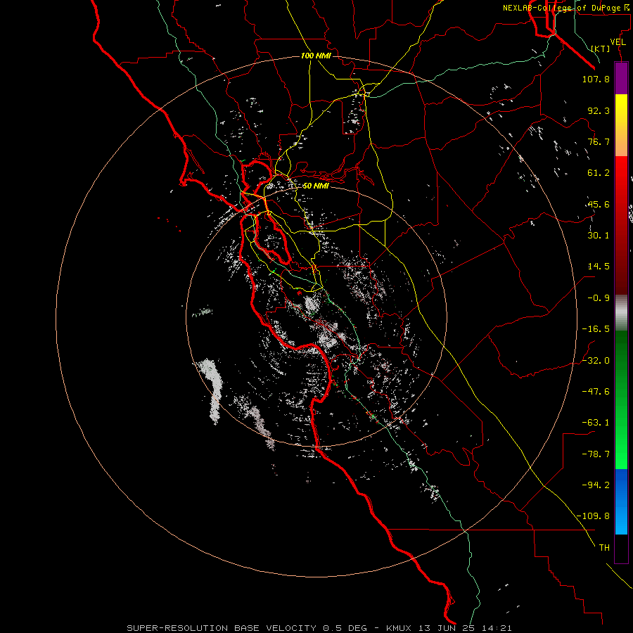The image size is (633, 633).
Task: Click the 107.8 velocity scale value
Action: pyautogui.click(x=596, y=79)
